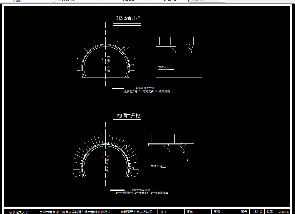Click label 1 inside upper tunnel cross-section
295x214 pixels.
(102, 59)
